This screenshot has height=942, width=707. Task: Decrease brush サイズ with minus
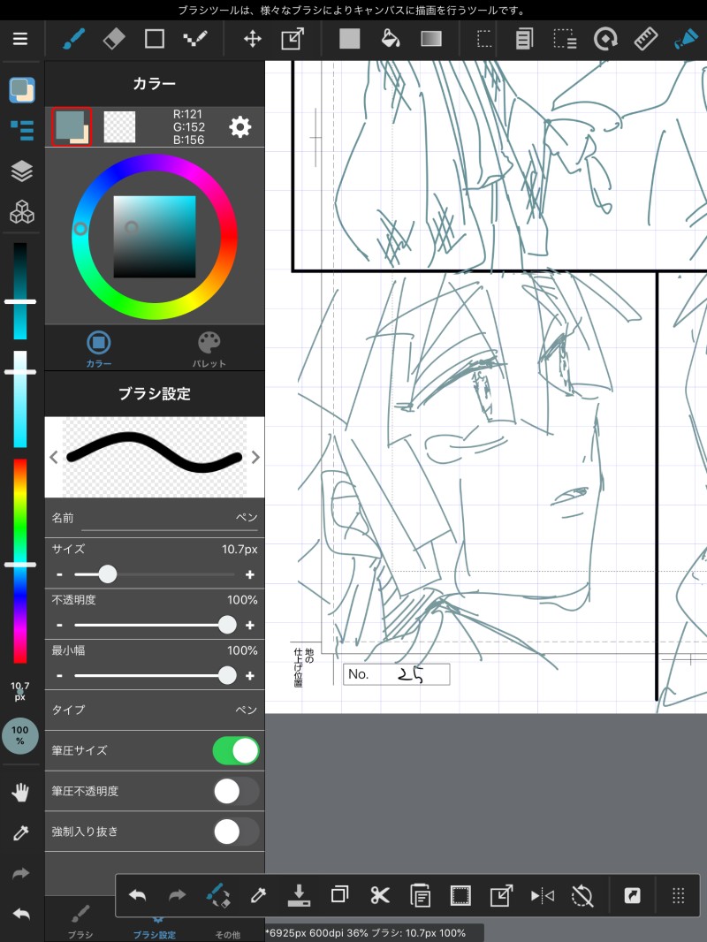coord(59,575)
